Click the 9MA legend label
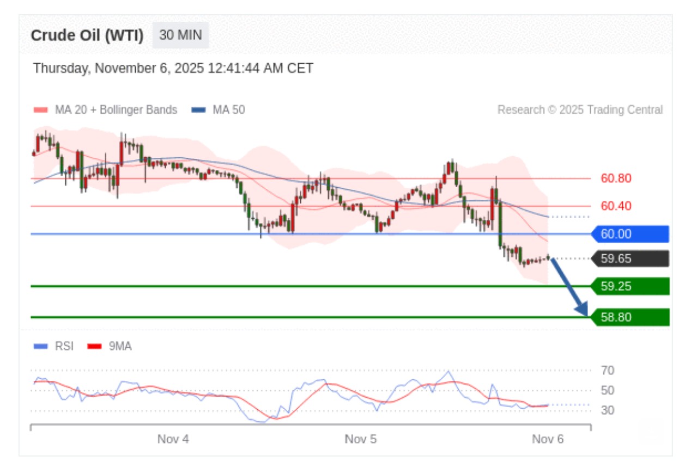This screenshot has width=691, height=468. 120,346
